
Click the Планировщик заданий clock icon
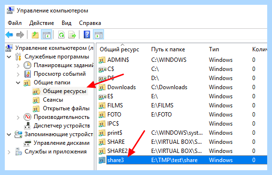point(27,65)
